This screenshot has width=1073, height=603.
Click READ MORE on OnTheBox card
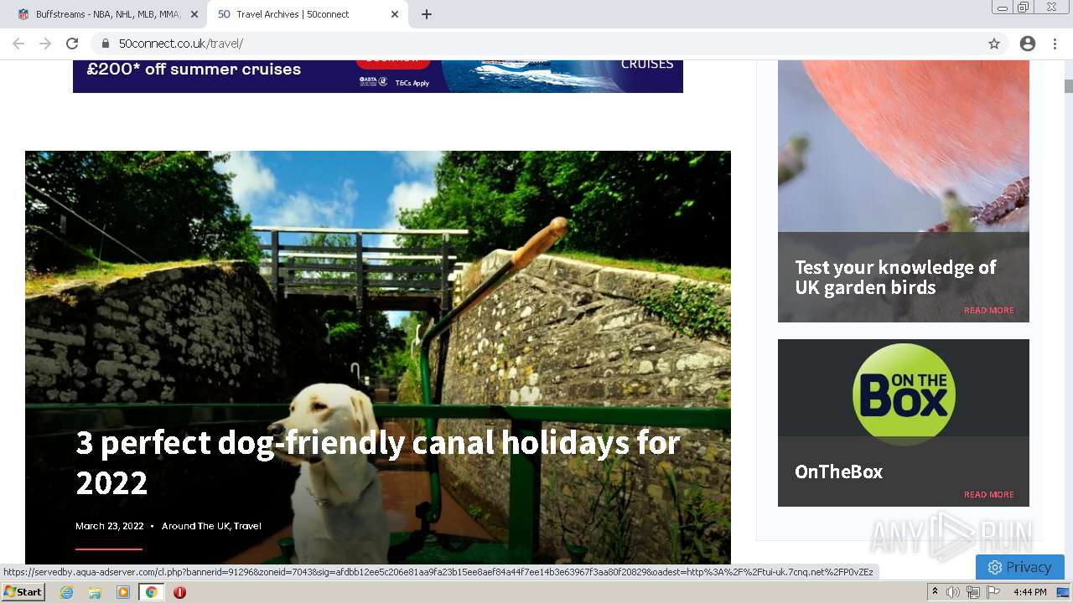989,494
